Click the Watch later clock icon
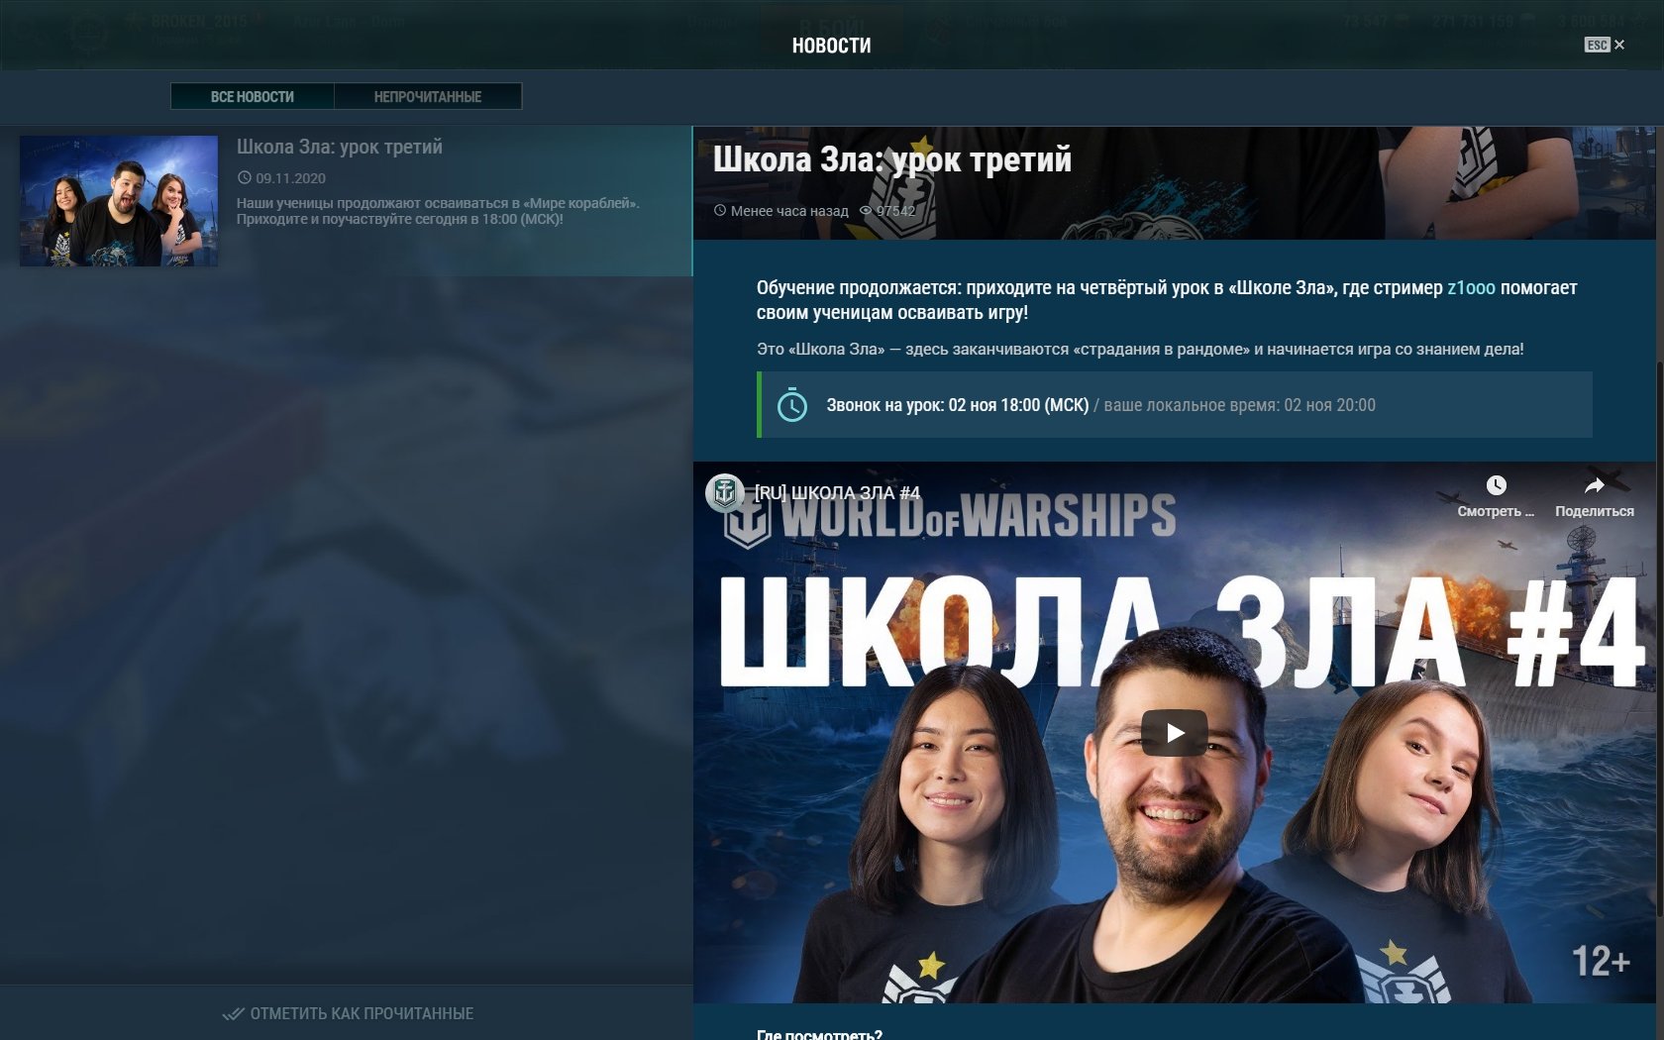This screenshot has width=1664, height=1040. click(1496, 485)
